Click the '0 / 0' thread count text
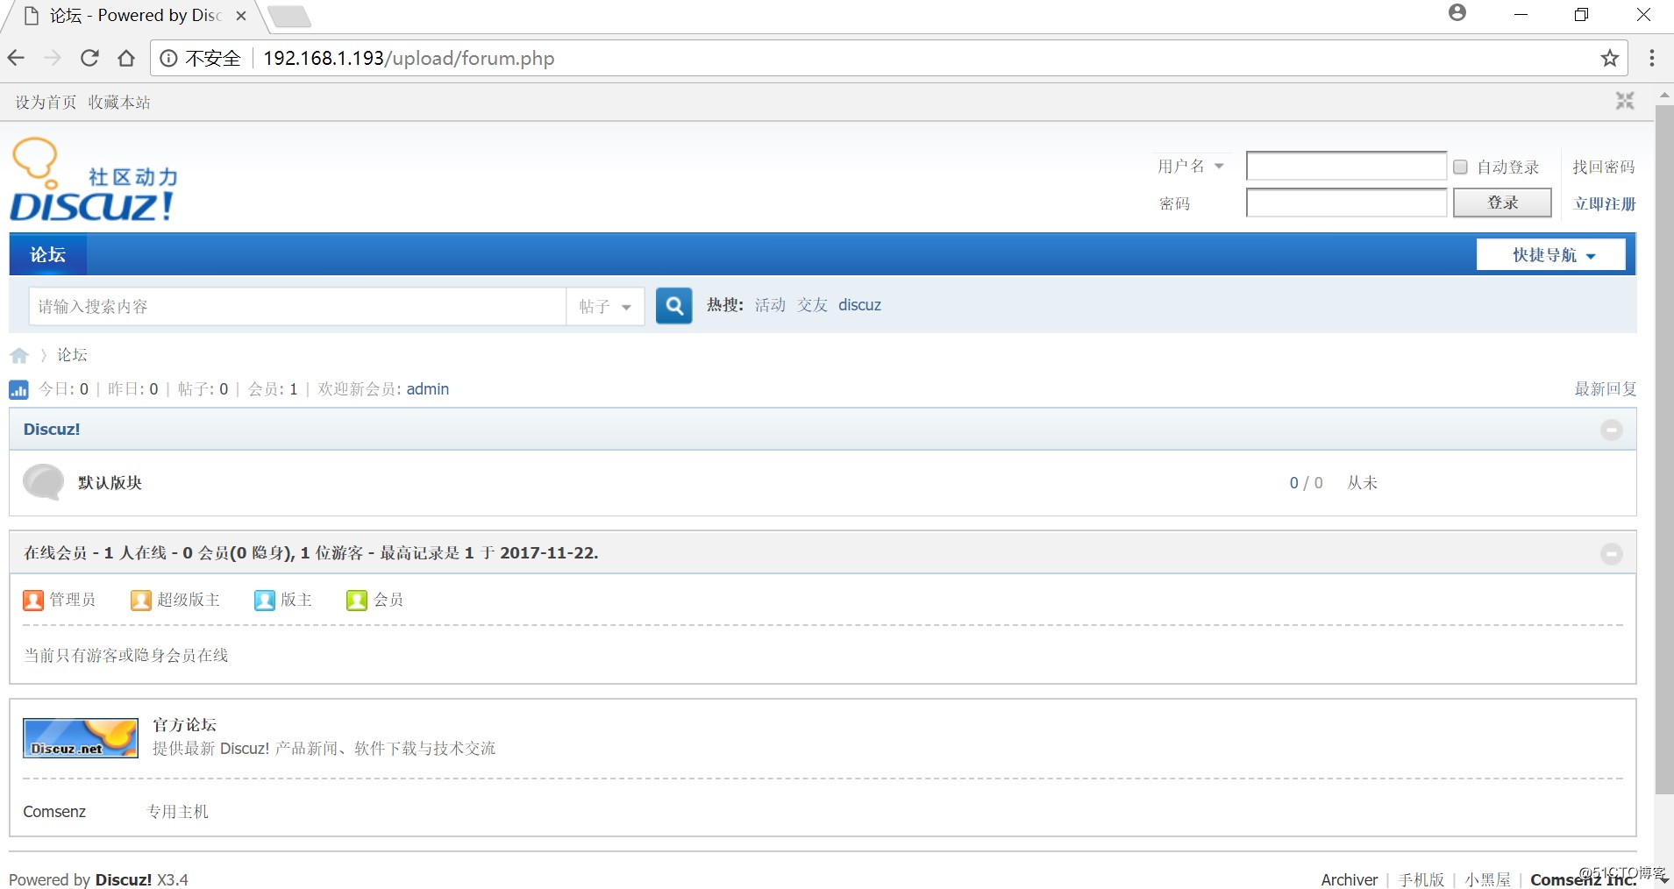The image size is (1674, 889). (x=1306, y=483)
